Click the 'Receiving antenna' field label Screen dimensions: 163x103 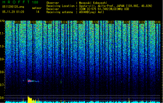(x=60, y=12)
